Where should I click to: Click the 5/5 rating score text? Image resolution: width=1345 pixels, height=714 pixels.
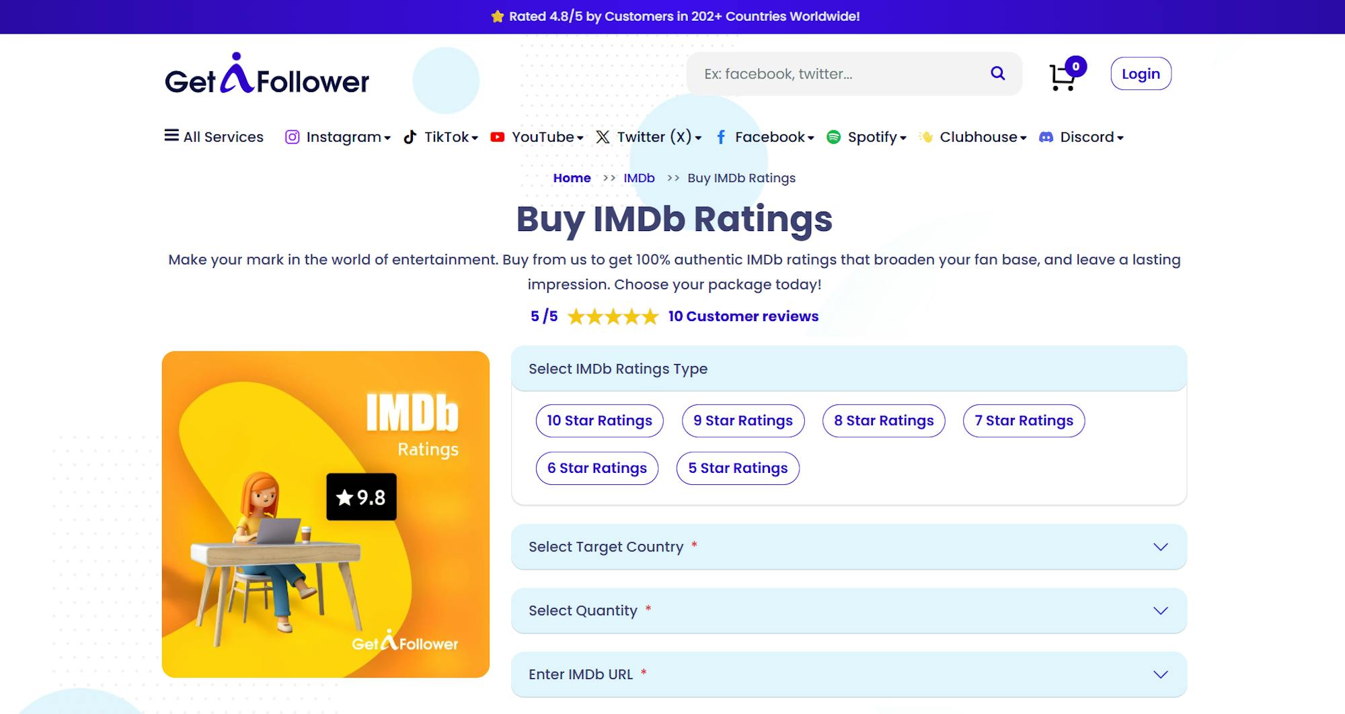click(544, 316)
